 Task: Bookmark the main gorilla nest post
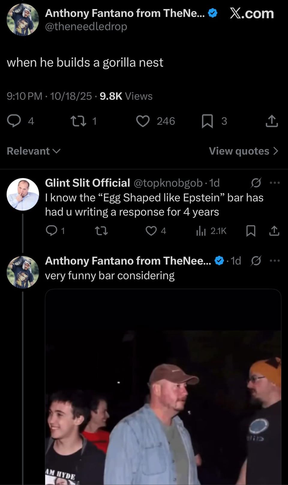tap(207, 121)
